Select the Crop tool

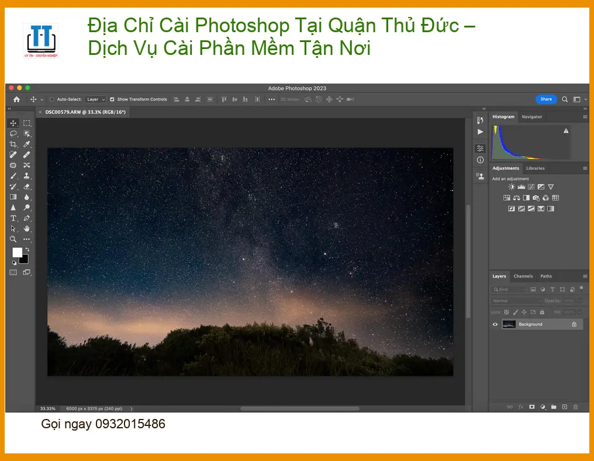[13, 144]
